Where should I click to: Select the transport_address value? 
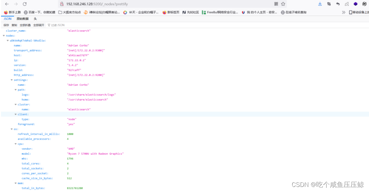coord(86,50)
